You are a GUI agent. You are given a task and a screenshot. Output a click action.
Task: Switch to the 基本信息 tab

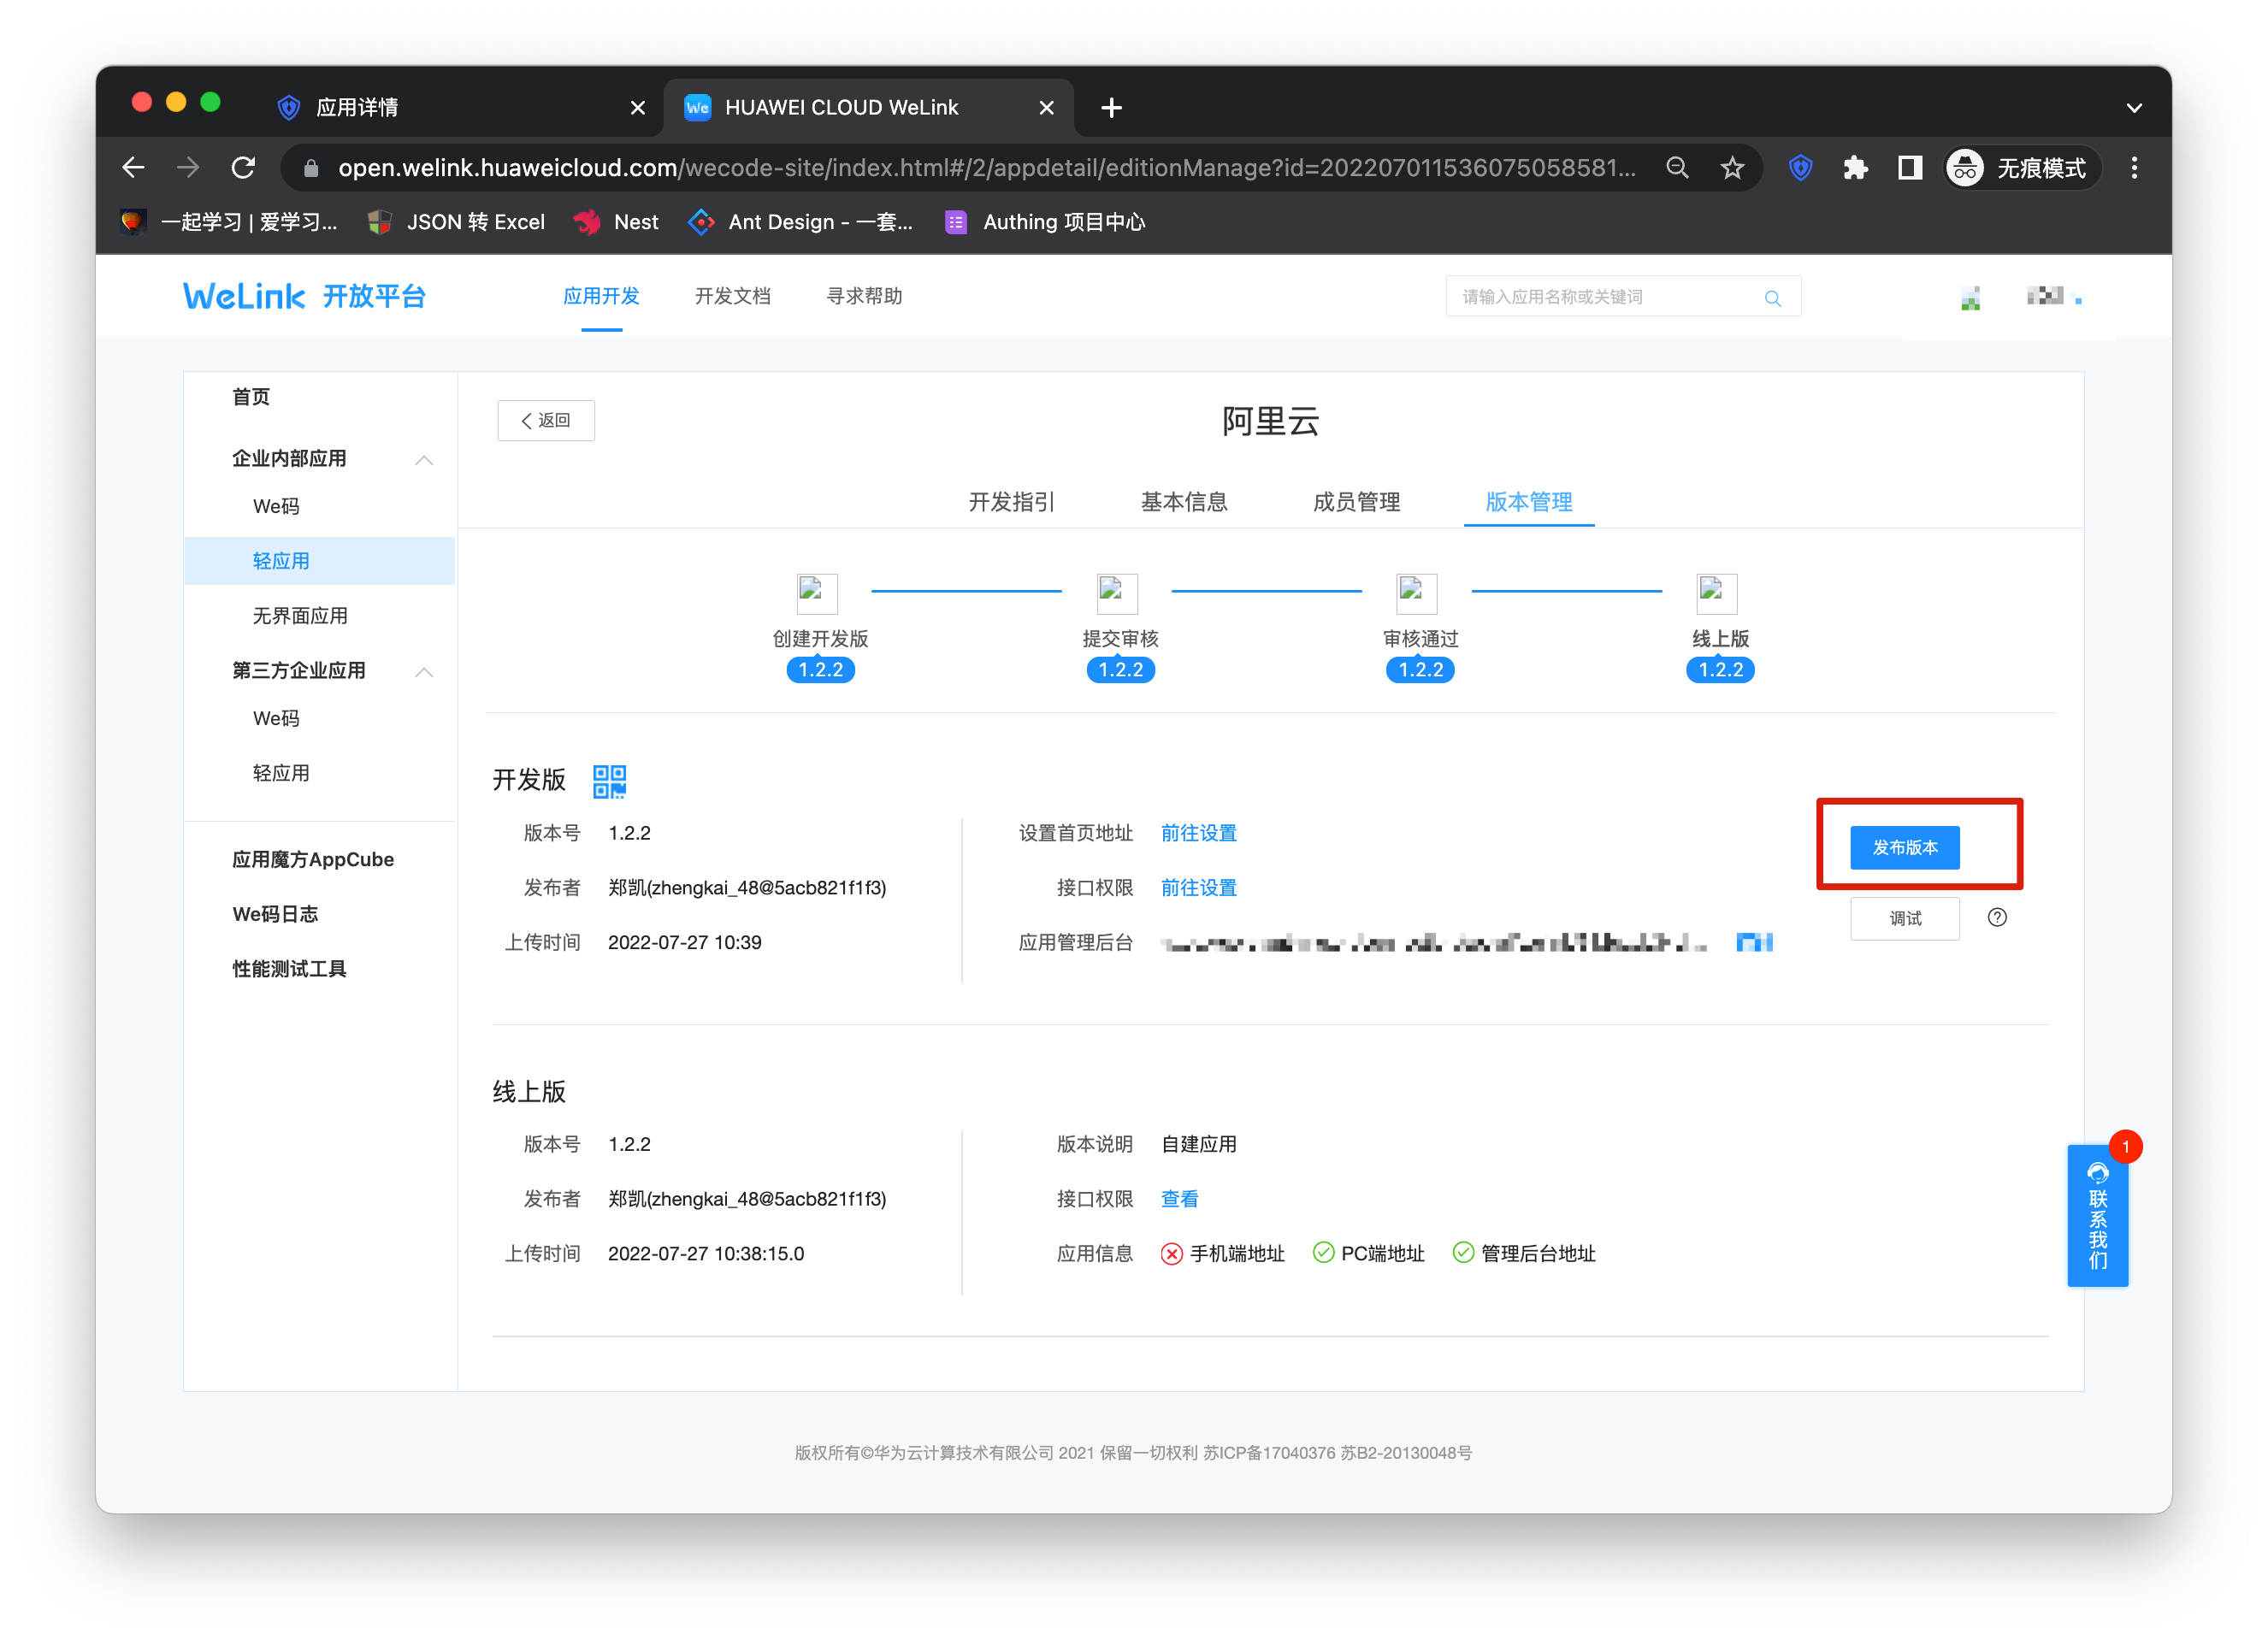tap(1184, 501)
